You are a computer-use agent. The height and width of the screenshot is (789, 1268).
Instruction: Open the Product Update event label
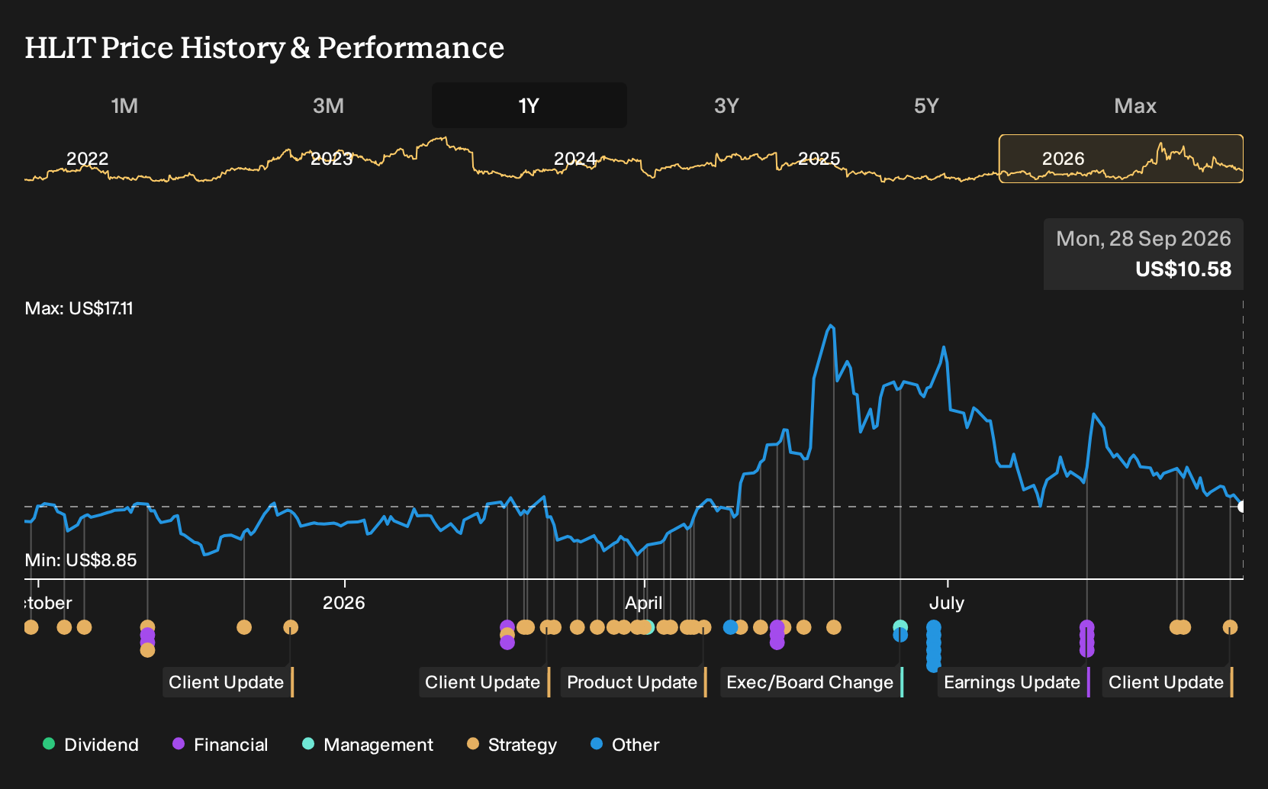point(633,682)
